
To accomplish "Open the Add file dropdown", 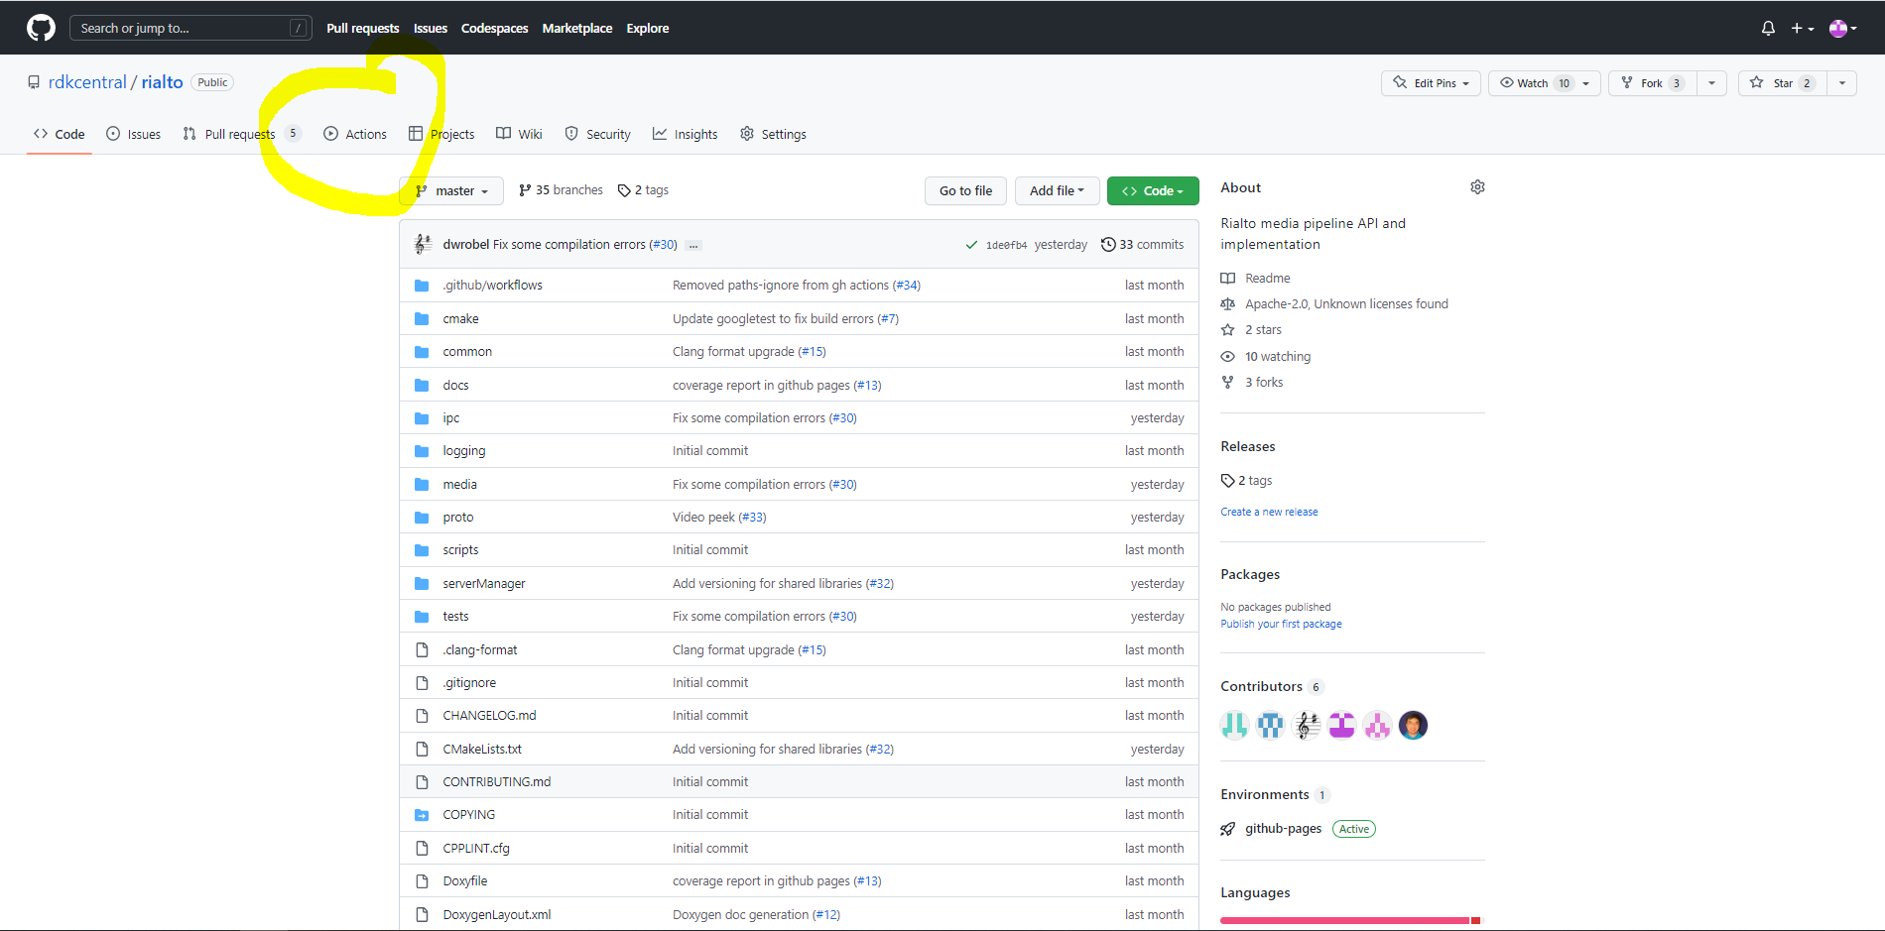I will click(1057, 190).
